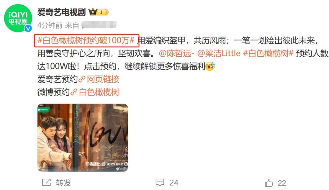The width and height of the screenshot is (329, 190).
Task: Click the 转发 share arrow icon
Action: (x=46, y=182)
